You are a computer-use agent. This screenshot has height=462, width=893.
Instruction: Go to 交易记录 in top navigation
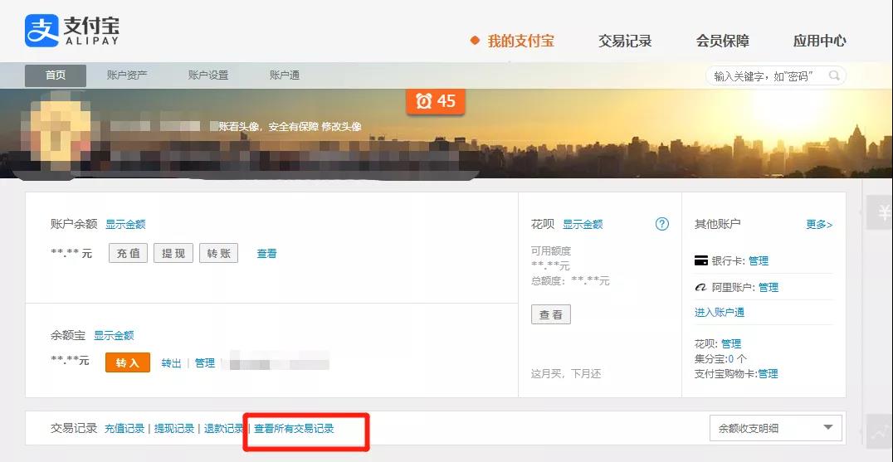pyautogui.click(x=625, y=41)
